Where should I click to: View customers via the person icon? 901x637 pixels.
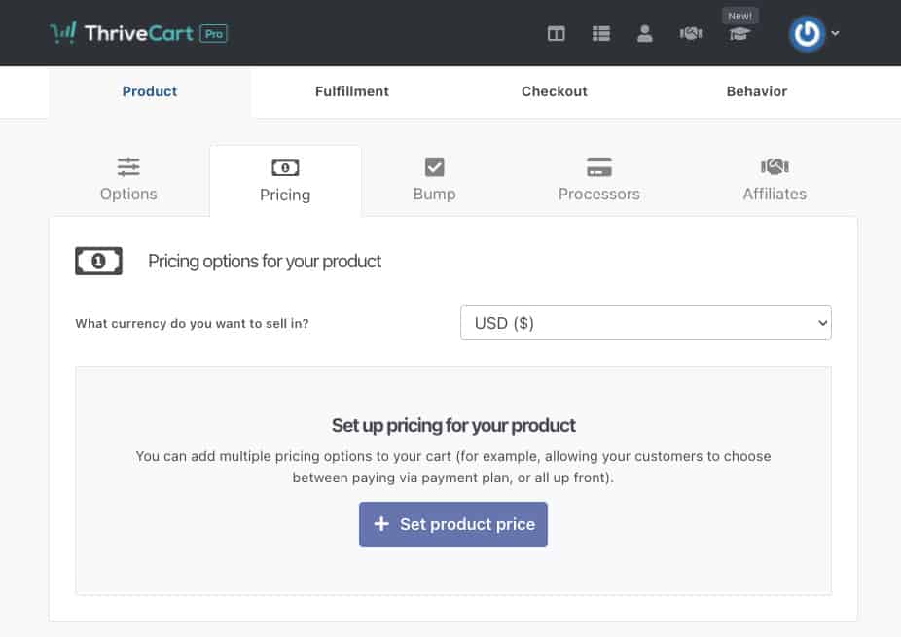(x=644, y=32)
